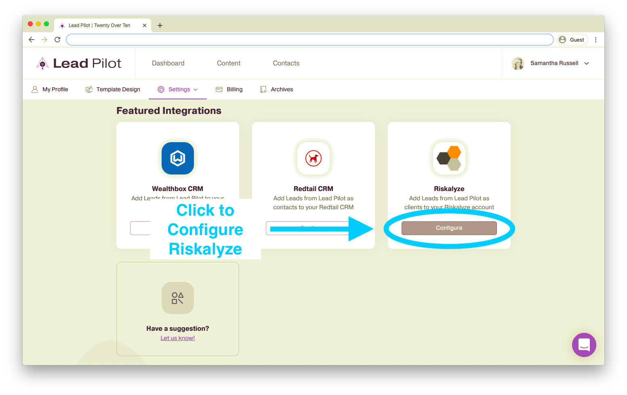Open the Contacts page
The width and height of the screenshot is (627, 395).
tap(286, 63)
